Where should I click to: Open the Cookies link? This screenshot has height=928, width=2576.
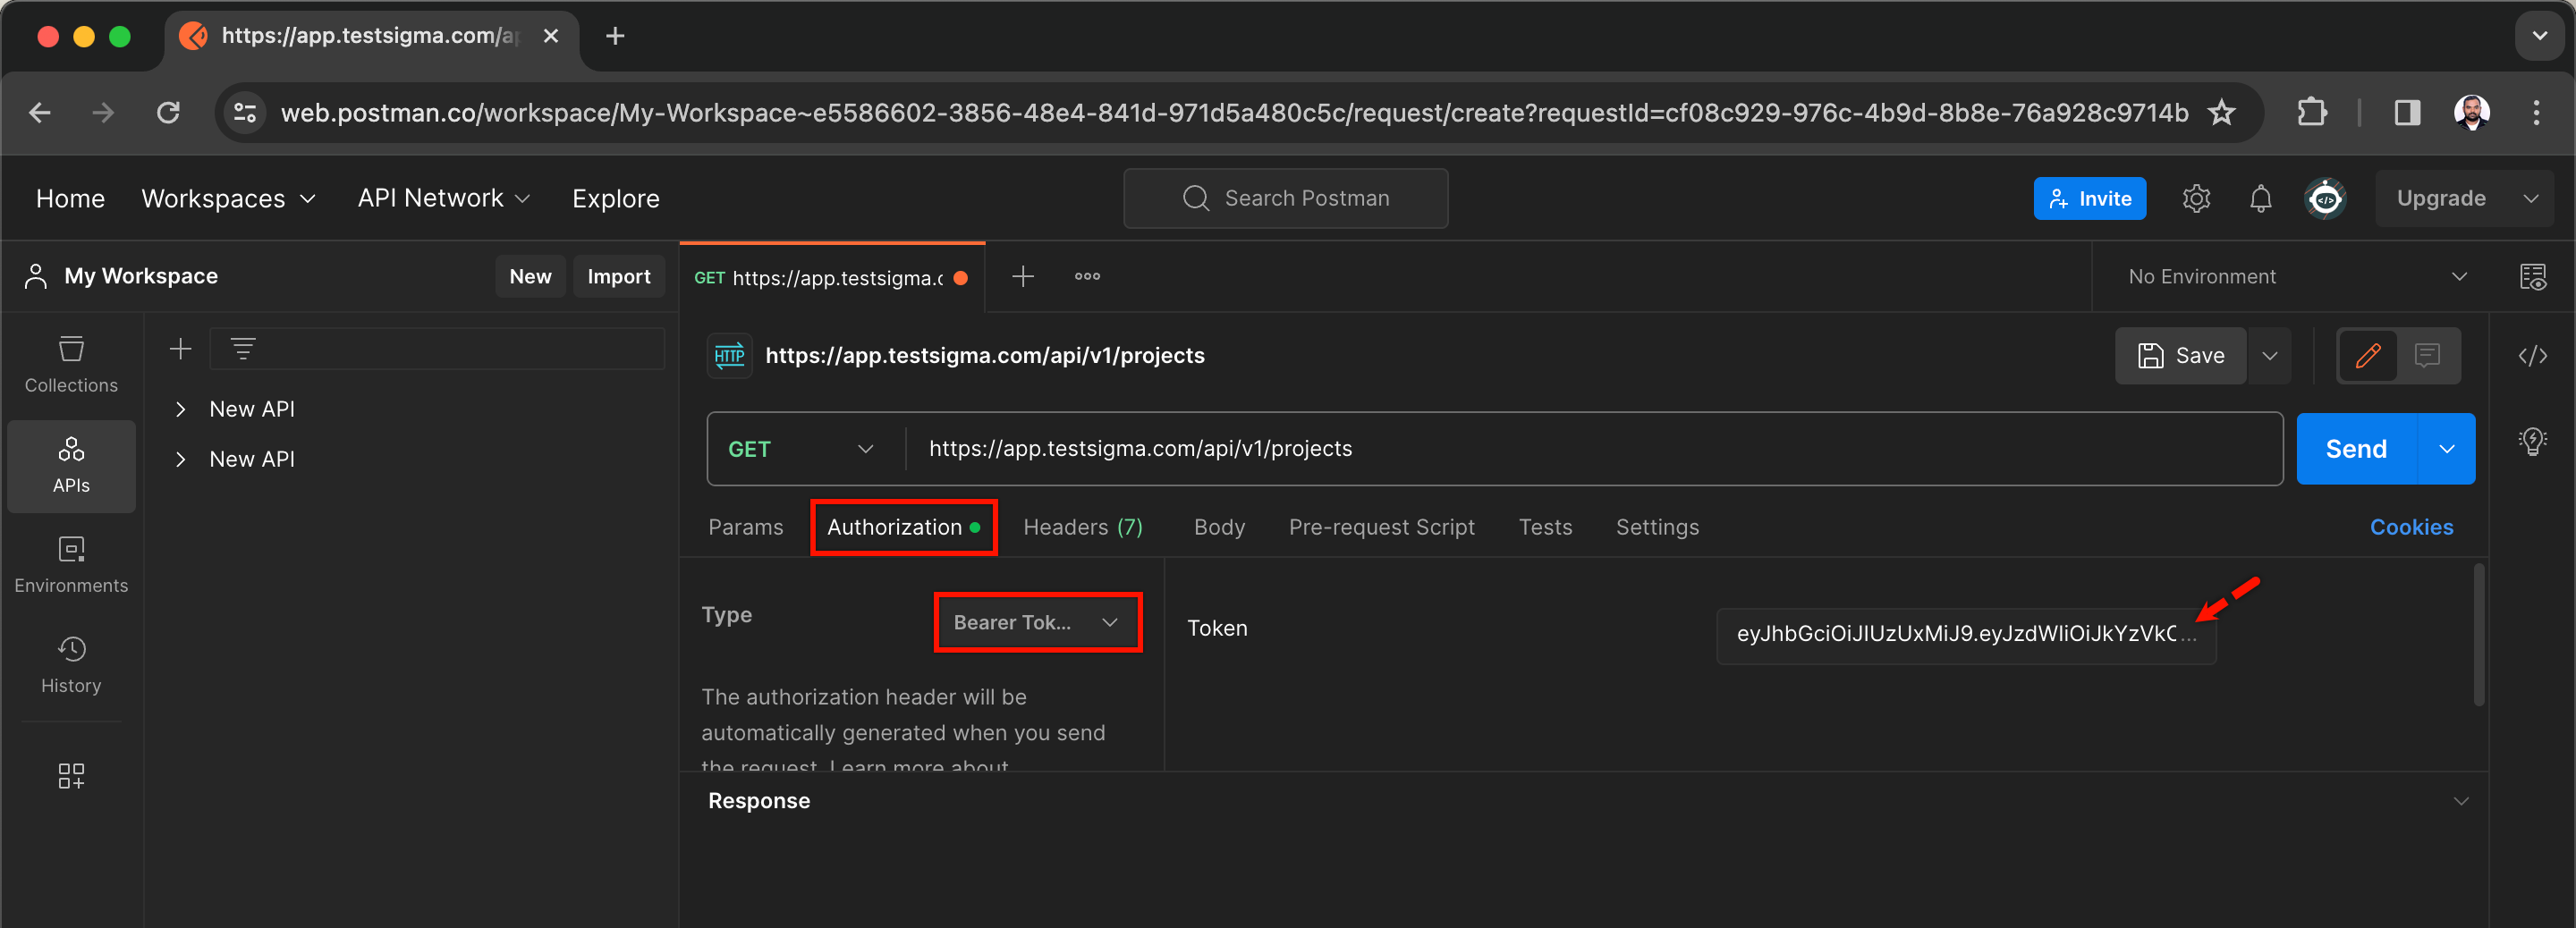pyautogui.click(x=2411, y=527)
